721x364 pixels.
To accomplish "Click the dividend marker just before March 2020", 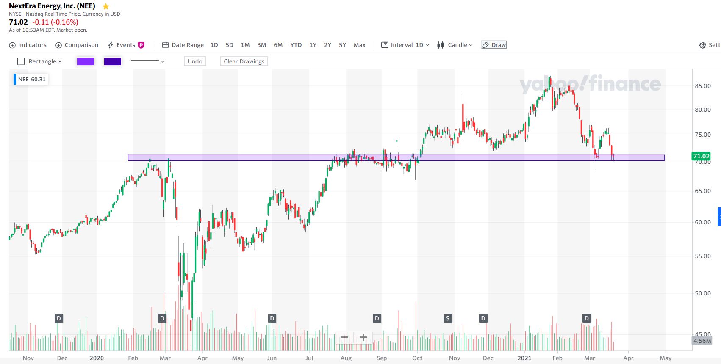I will [x=162, y=318].
